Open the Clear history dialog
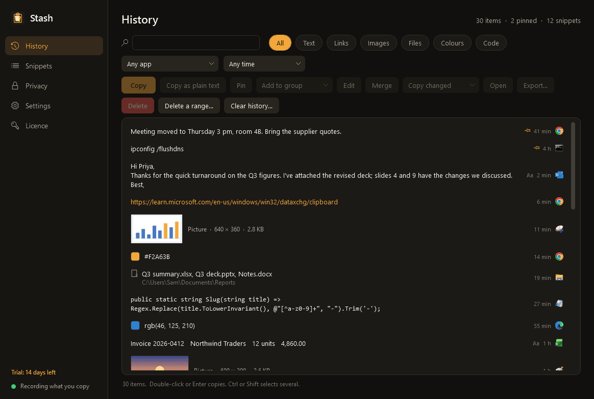 point(252,105)
